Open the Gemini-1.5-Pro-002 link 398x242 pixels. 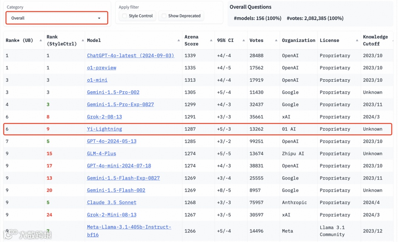(113, 92)
